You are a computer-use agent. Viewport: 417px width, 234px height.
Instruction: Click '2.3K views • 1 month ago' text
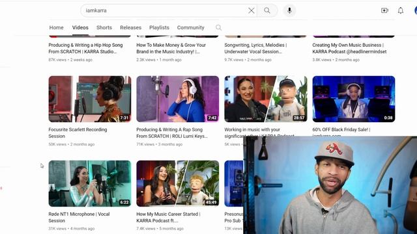click(x=159, y=60)
